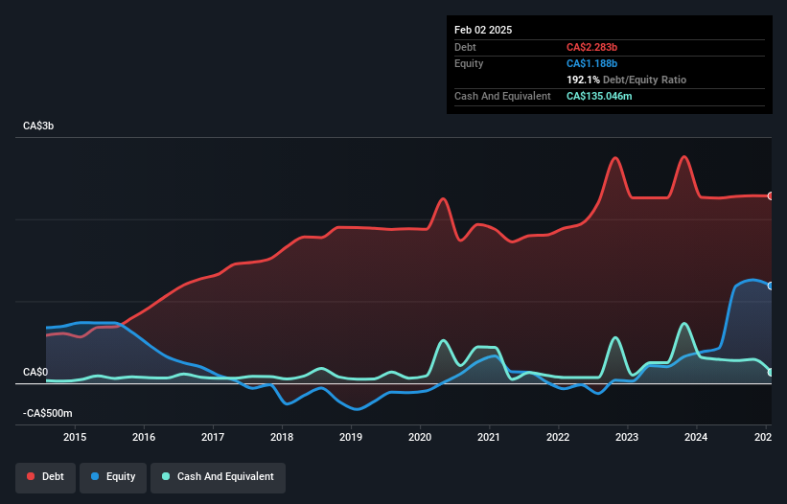Click the Equity label in tooltip
Image resolution: width=787 pixels, height=504 pixels.
pyautogui.click(x=469, y=63)
